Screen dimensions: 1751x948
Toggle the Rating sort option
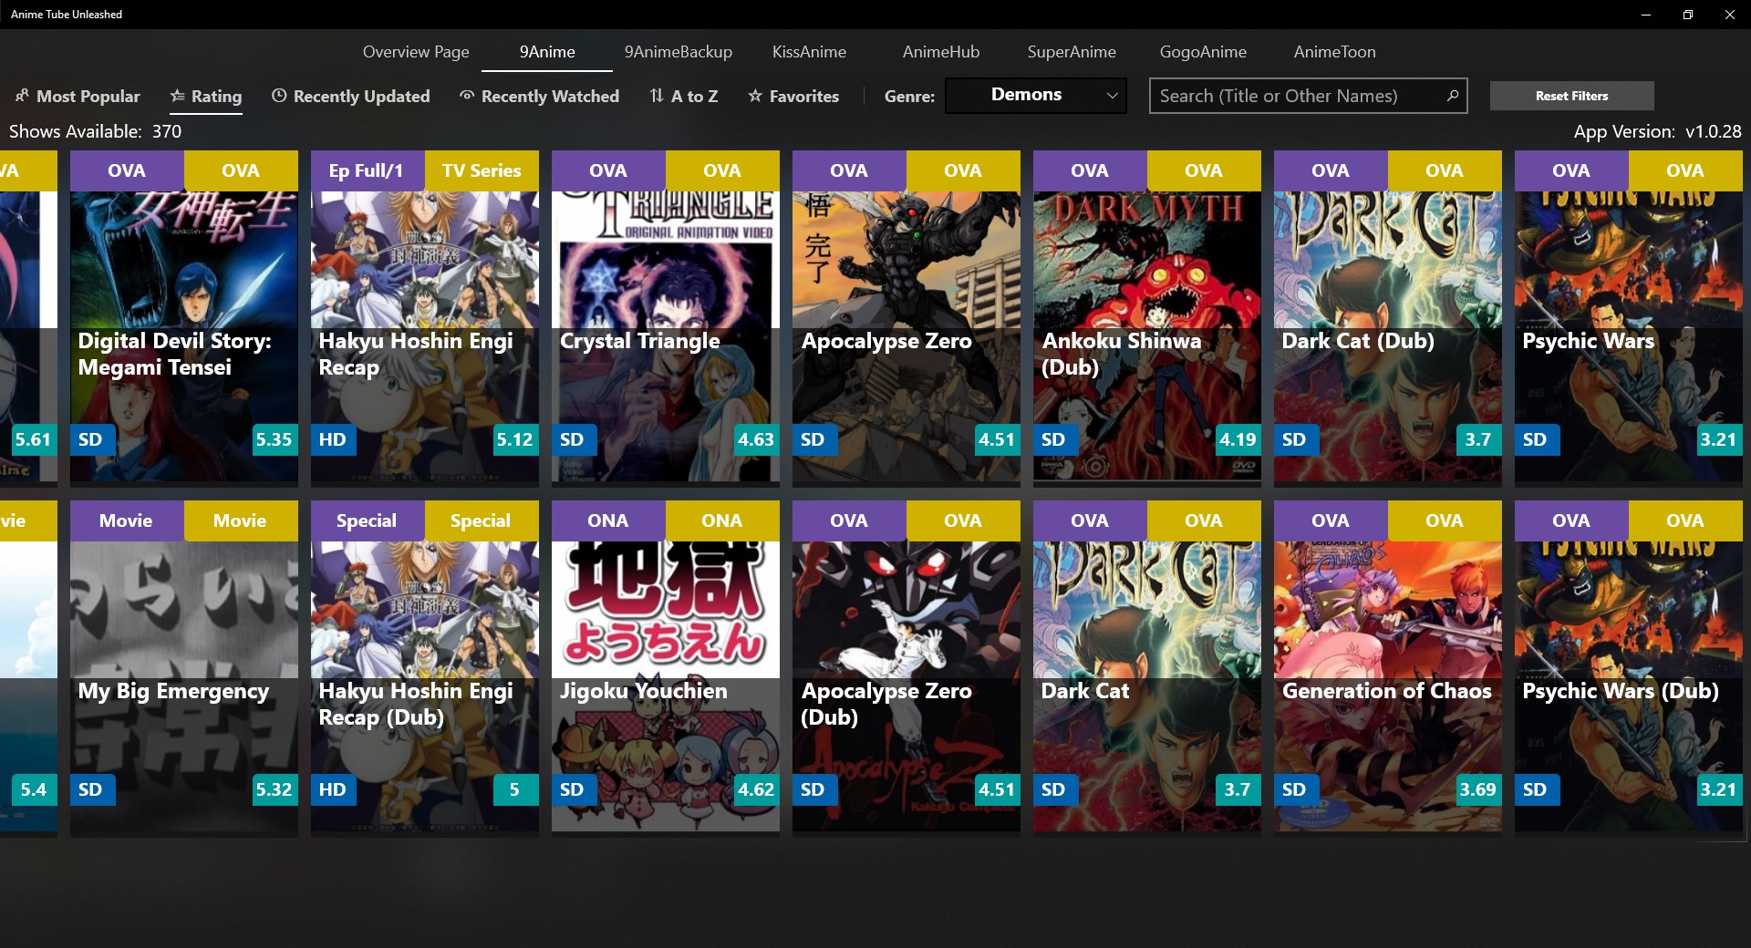click(206, 96)
